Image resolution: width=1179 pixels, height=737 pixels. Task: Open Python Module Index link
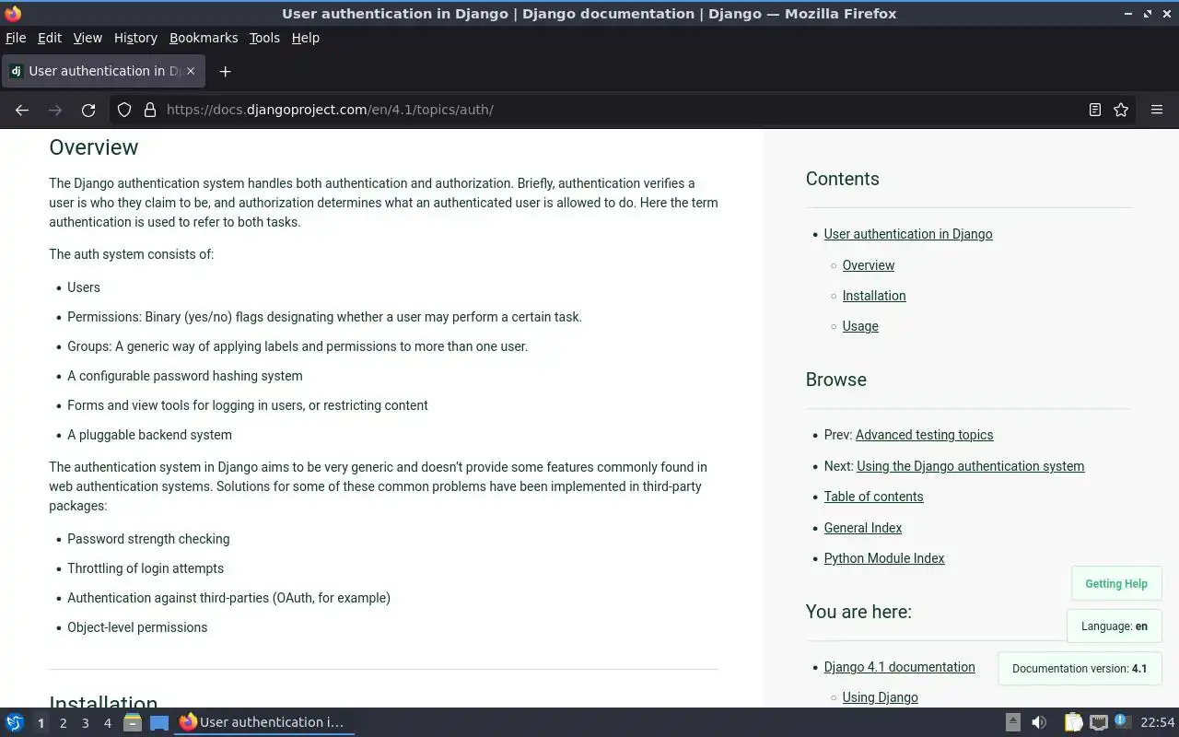point(884,558)
